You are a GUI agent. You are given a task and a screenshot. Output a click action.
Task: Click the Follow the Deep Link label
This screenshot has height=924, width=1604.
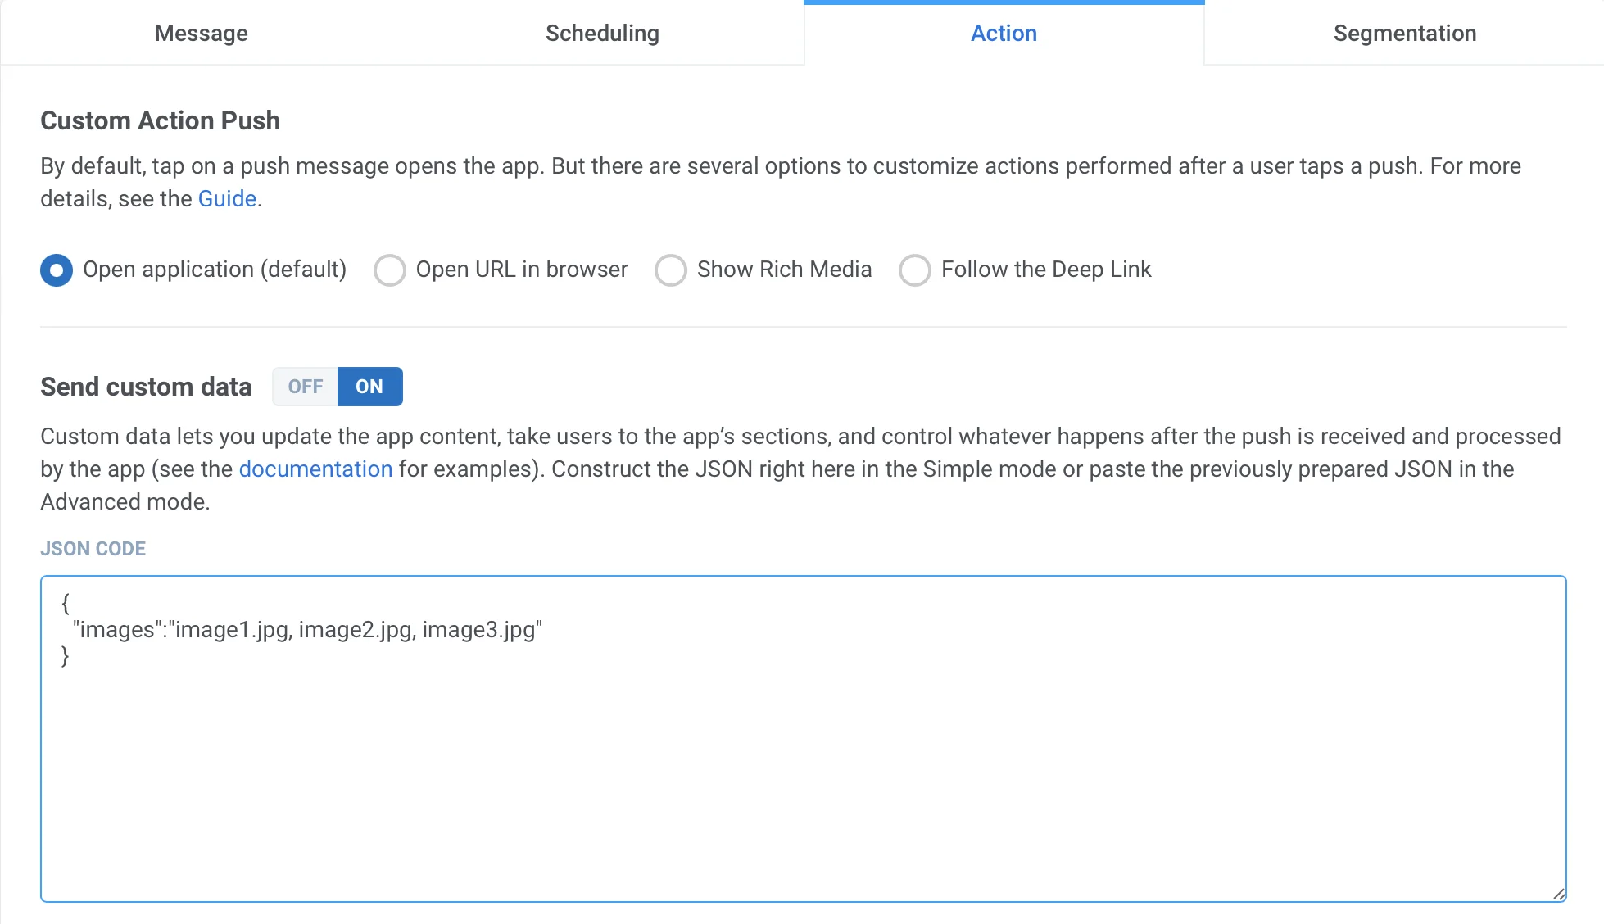(x=1046, y=269)
